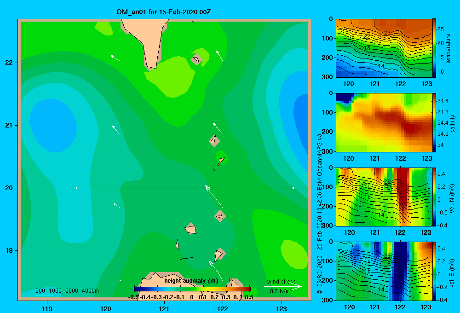
Task: Click the CSIRO BoM OceanMAPS copyright text
Action: [320, 214]
